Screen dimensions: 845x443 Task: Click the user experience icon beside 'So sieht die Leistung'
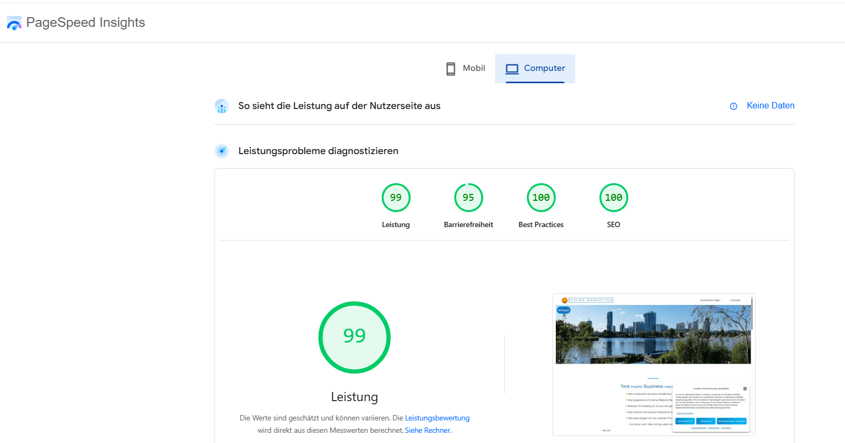[x=221, y=106]
